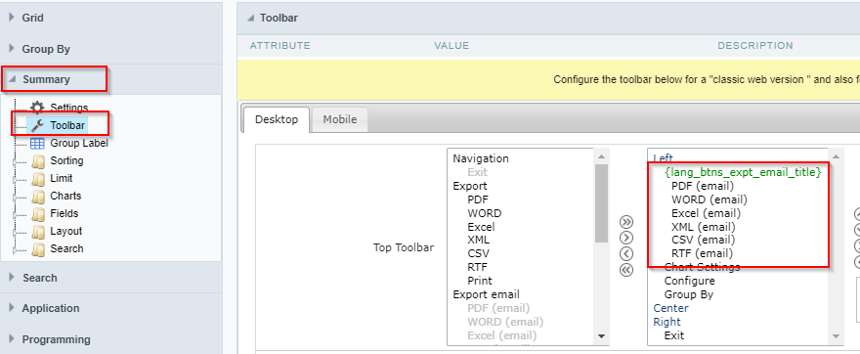Select PDF (email) in the Left toolbar list
Screen dimensions: 860x354
coord(703,186)
